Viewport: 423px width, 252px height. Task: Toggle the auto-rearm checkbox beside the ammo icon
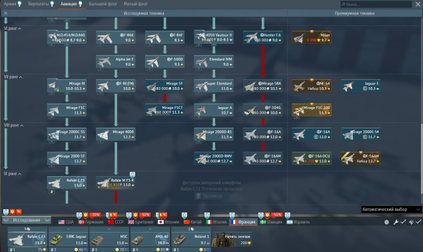click(x=418, y=222)
